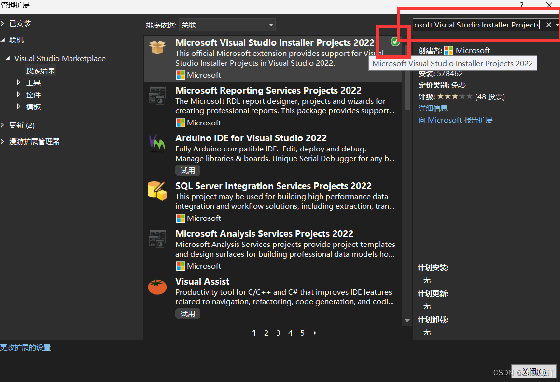
Task: Click the 计划更新 label
Action: pyautogui.click(x=433, y=294)
